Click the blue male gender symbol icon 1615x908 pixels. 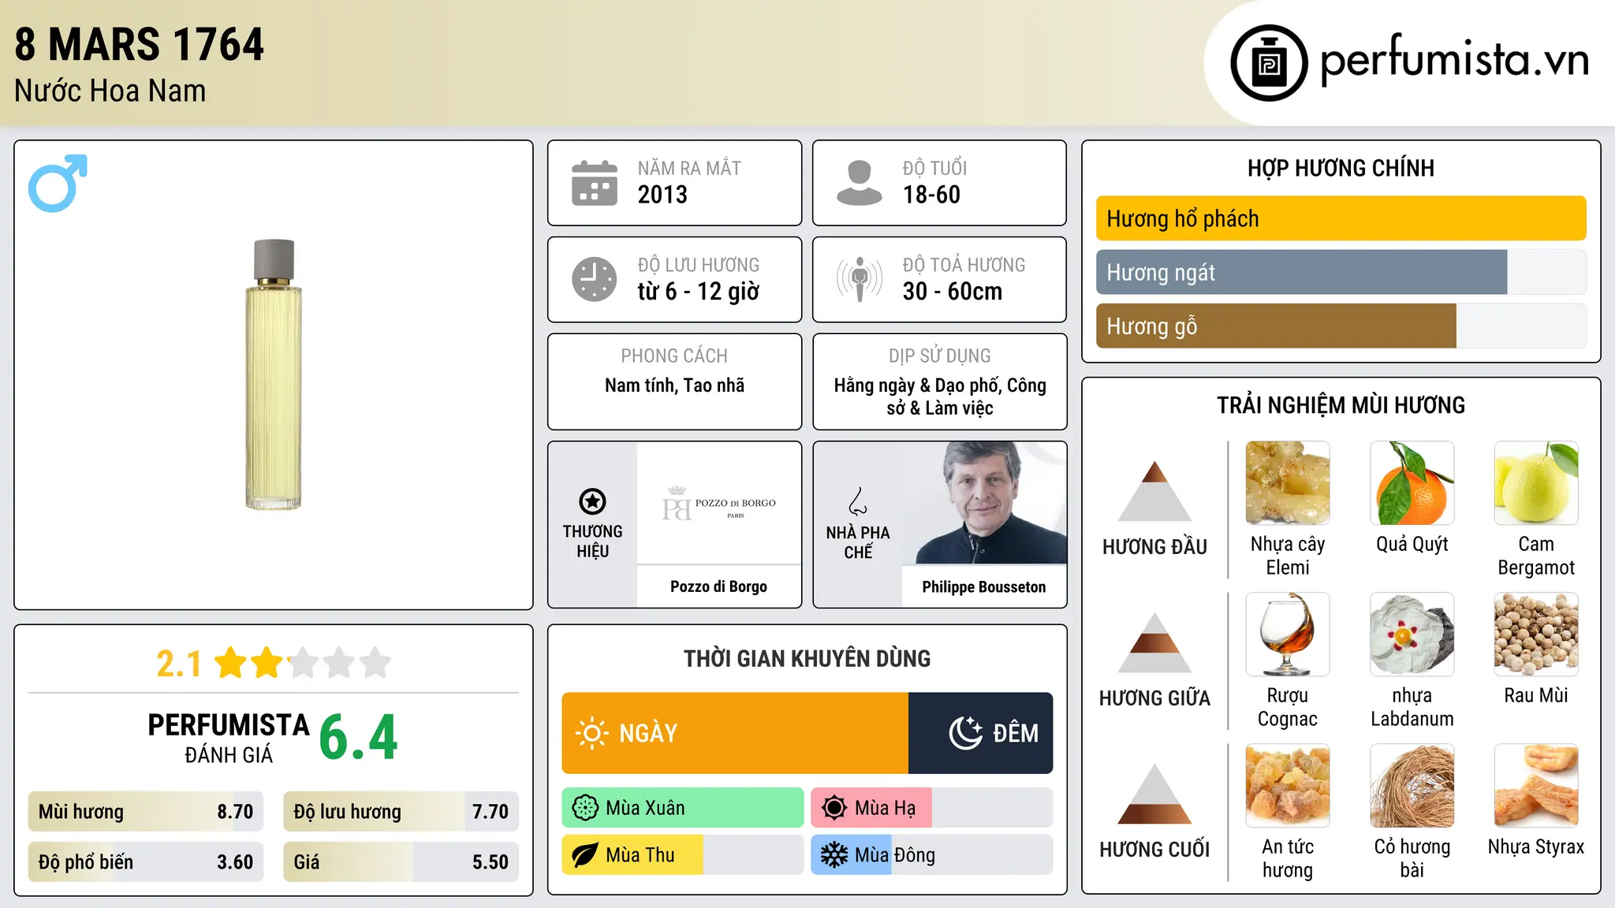click(58, 183)
